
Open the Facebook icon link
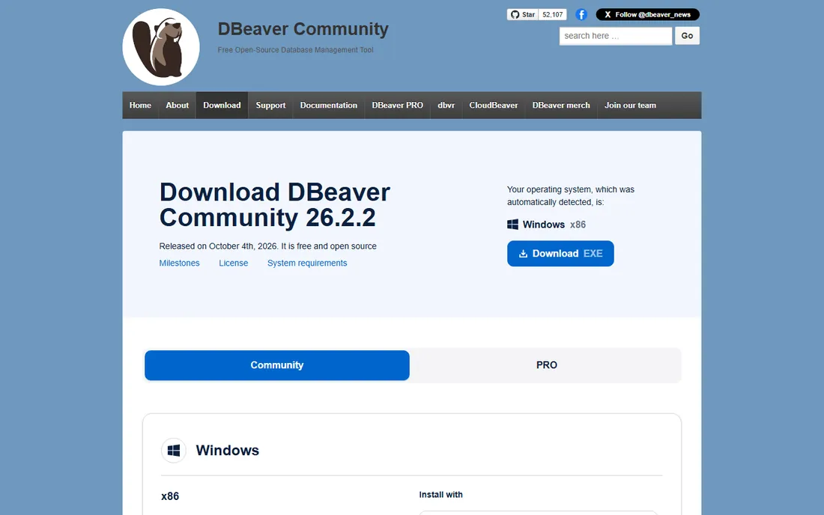pyautogui.click(x=581, y=15)
